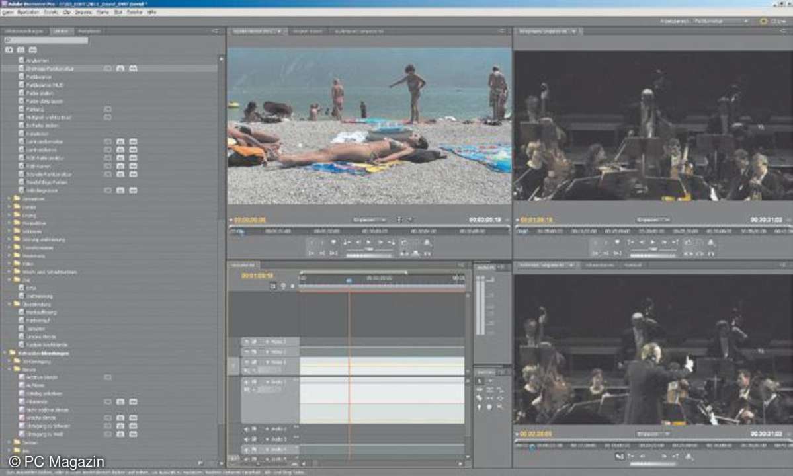Mute Audio 2 track output speaker
Screen dimensions: 793x476
[247, 430]
